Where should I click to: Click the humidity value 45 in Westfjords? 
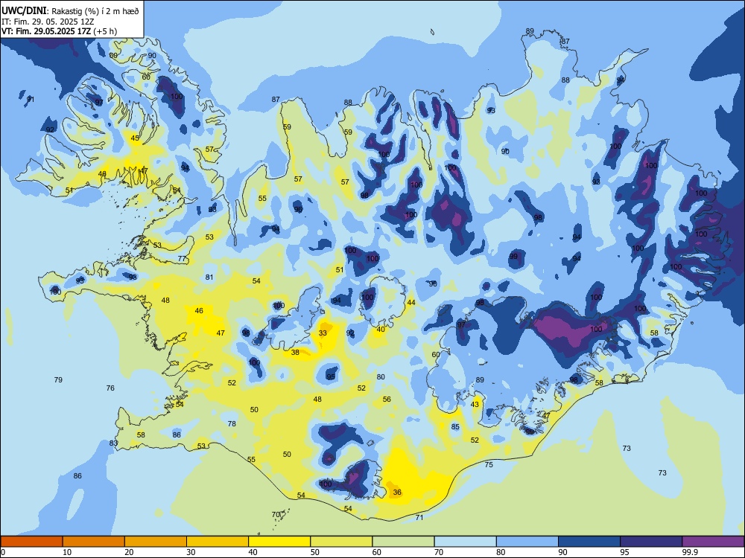pos(135,138)
